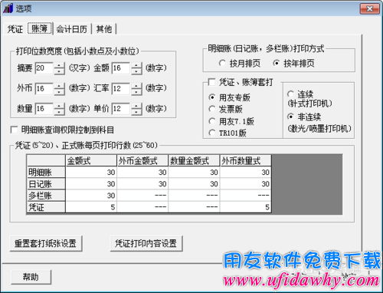Click the 选项 dialog title icon
Viewport: 383px width, 293px height.
pyautogui.click(x=8, y=8)
